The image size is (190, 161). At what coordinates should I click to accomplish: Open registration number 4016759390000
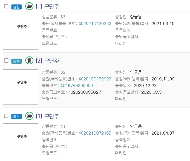pyautogui.click(x=77, y=86)
